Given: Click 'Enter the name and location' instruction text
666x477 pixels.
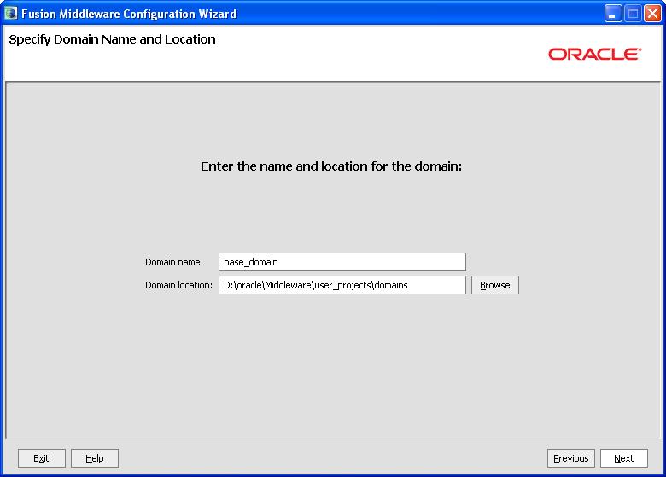Looking at the screenshot, I should coord(331,166).
